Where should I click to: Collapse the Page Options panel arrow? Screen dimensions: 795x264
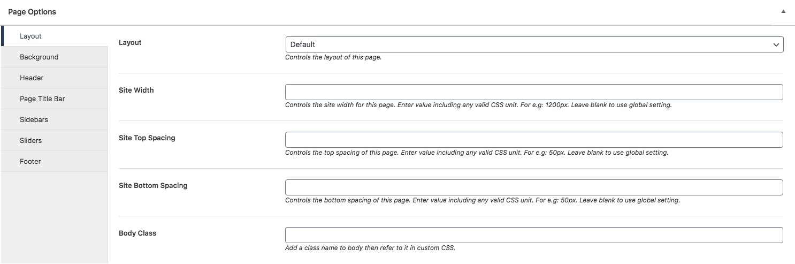click(x=783, y=11)
